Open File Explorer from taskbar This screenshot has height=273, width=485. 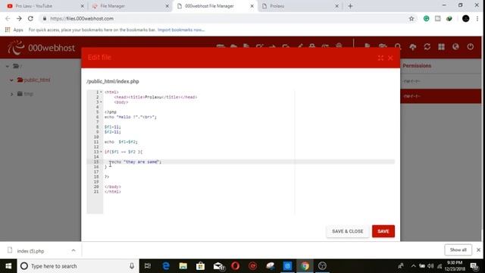coord(183,266)
